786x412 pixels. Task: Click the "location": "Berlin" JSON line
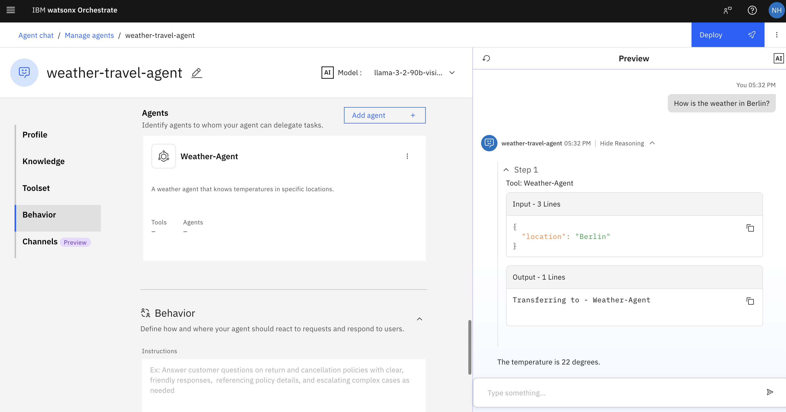point(566,236)
